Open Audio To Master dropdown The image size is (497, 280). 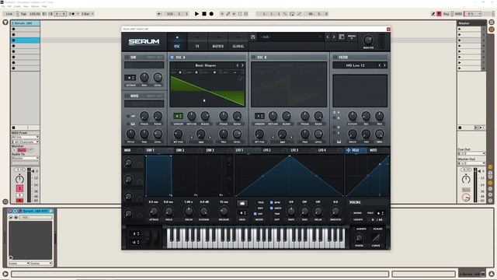(26, 158)
